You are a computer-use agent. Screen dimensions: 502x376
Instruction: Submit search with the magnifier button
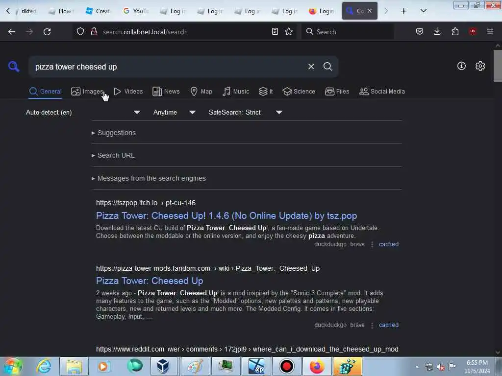327,67
